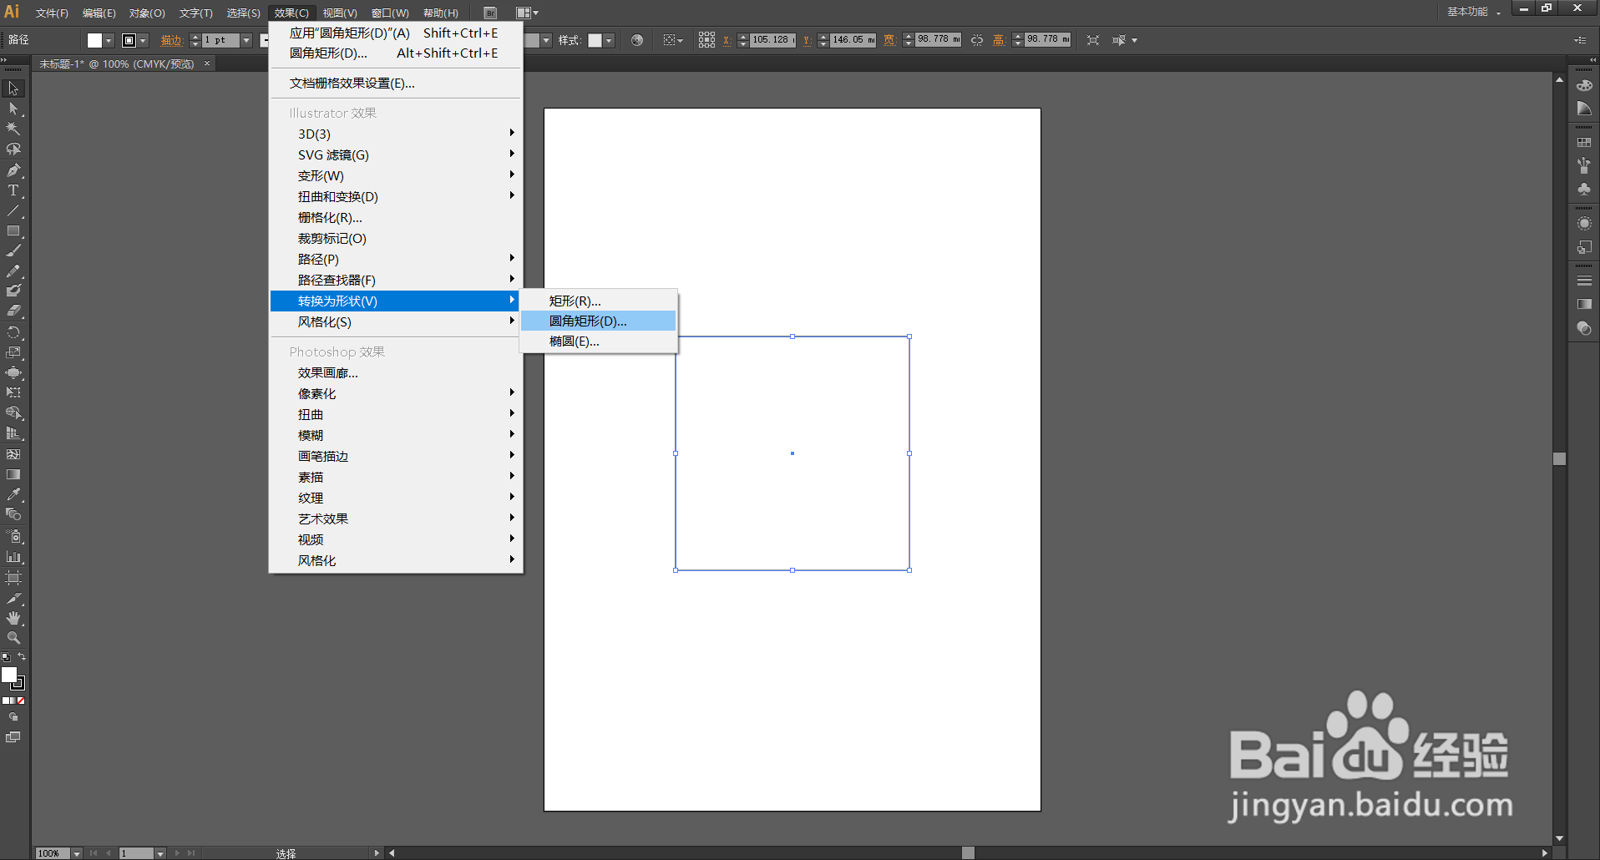Open the Gradient panel icon
Viewport: 1600px width, 860px height.
(x=1584, y=305)
